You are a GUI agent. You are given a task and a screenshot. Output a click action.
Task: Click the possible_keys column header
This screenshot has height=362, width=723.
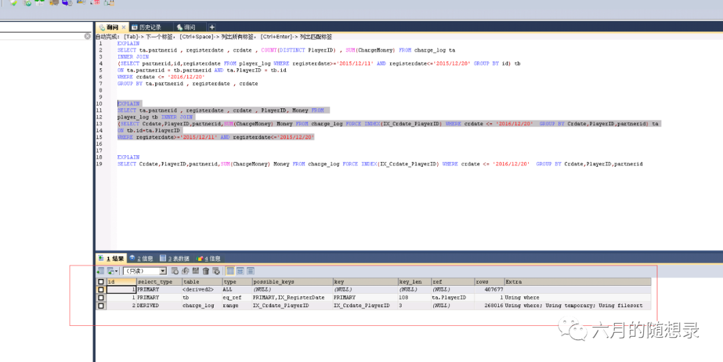(x=293, y=282)
